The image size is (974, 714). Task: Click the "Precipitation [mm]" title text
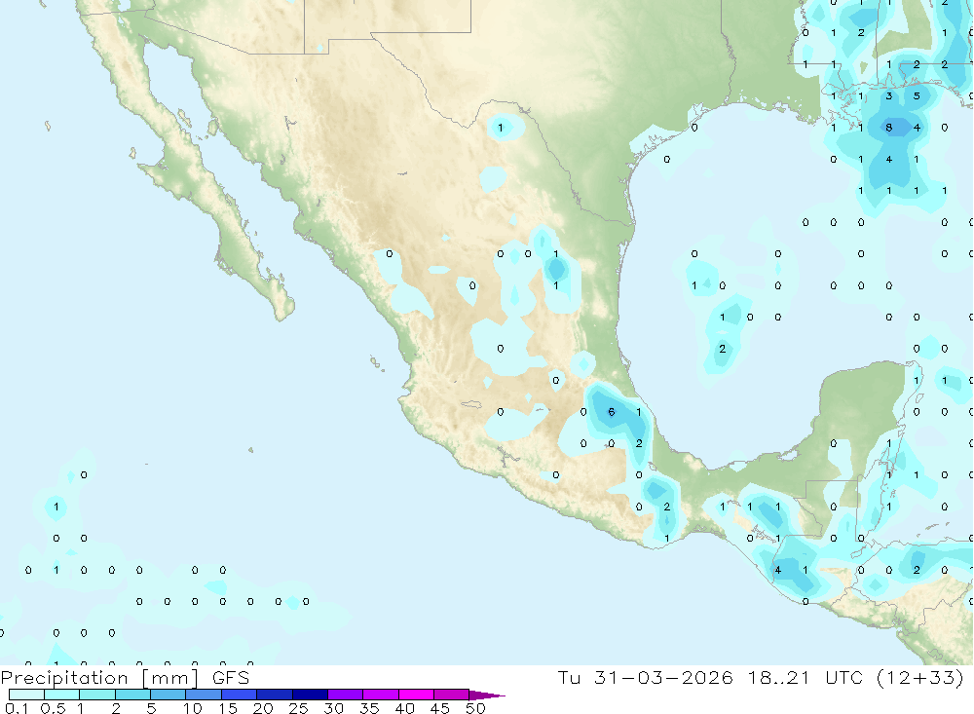pos(99,678)
